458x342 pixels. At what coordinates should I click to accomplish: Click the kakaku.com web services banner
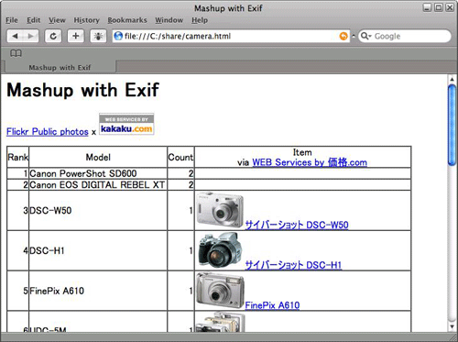pyautogui.click(x=126, y=124)
